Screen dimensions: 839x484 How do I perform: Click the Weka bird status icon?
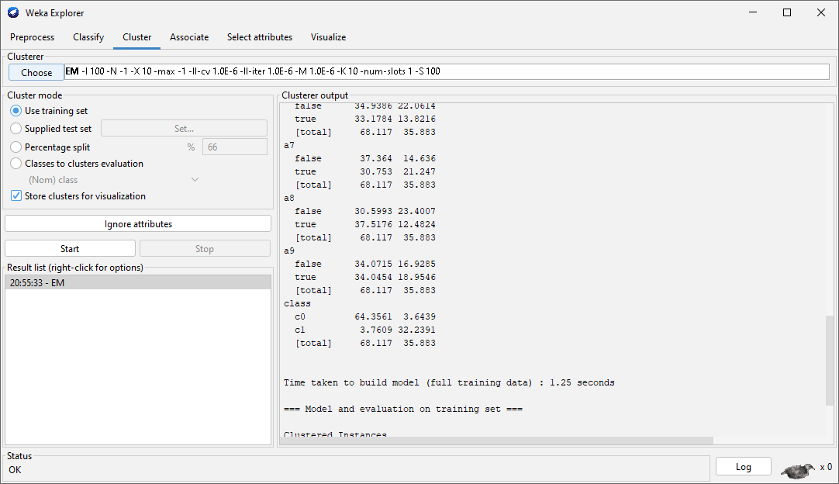point(799,468)
